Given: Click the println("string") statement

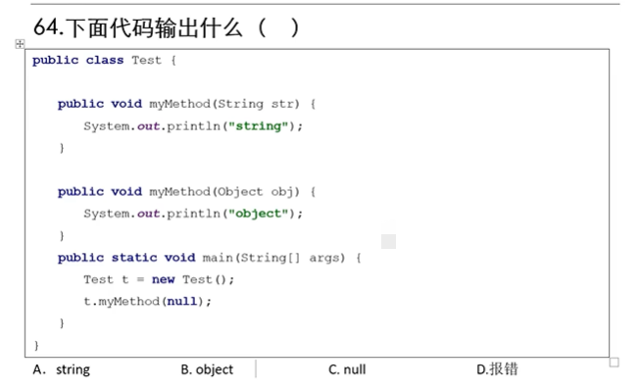Looking at the screenshot, I should (x=193, y=126).
